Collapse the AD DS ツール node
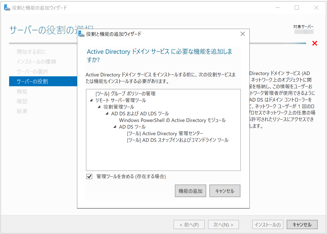 (x=115, y=127)
